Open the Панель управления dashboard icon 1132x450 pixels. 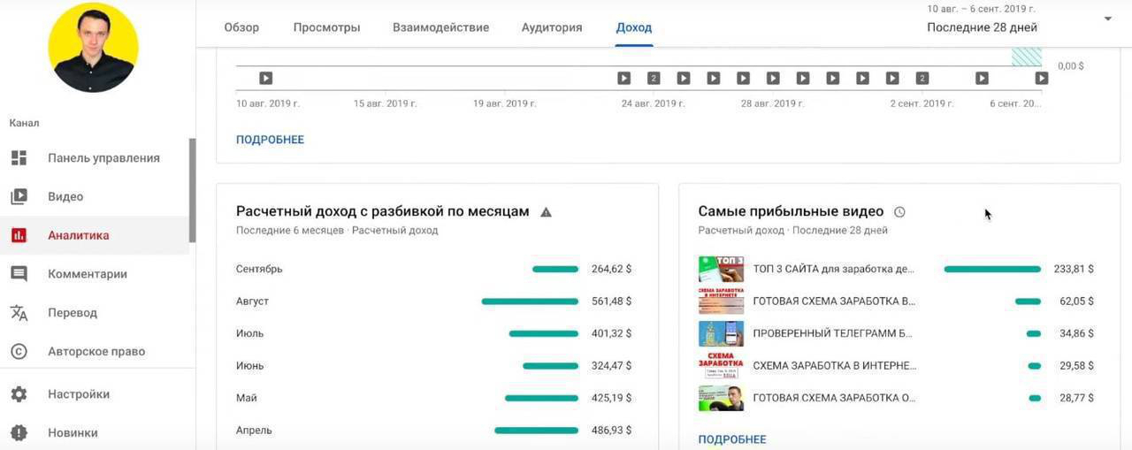click(x=19, y=158)
